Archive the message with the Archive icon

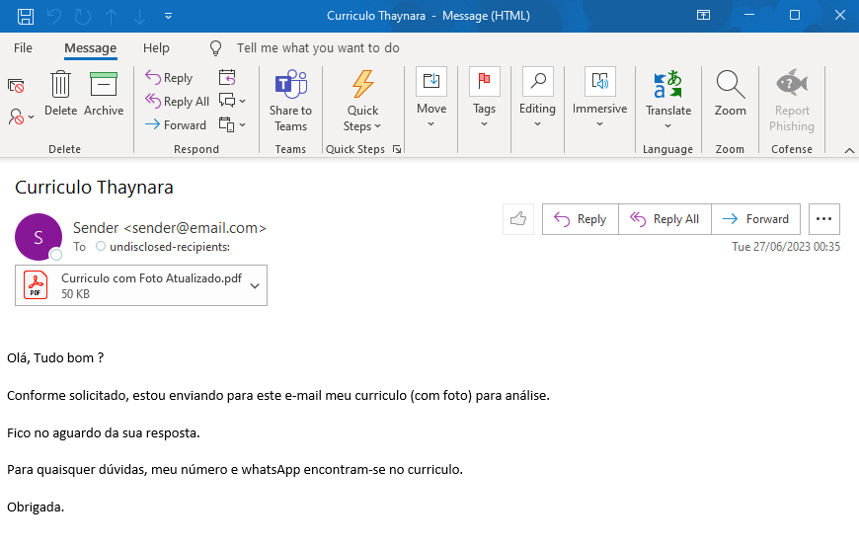[x=104, y=93]
